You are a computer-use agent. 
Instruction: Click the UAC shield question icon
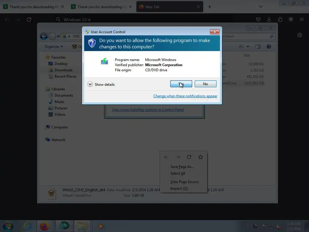[92, 43]
